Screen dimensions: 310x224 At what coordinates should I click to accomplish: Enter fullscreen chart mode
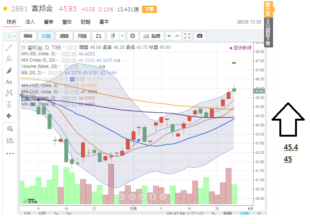[x=187, y=36]
